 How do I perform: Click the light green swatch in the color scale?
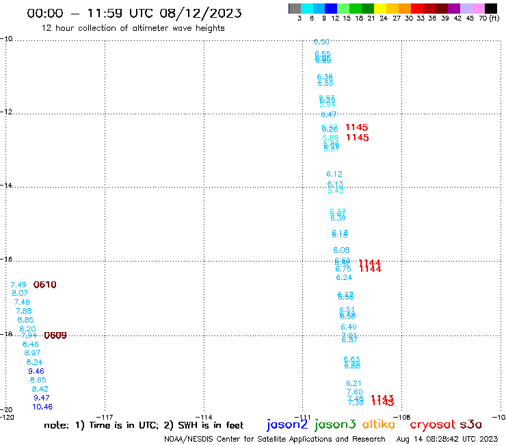tap(343, 8)
